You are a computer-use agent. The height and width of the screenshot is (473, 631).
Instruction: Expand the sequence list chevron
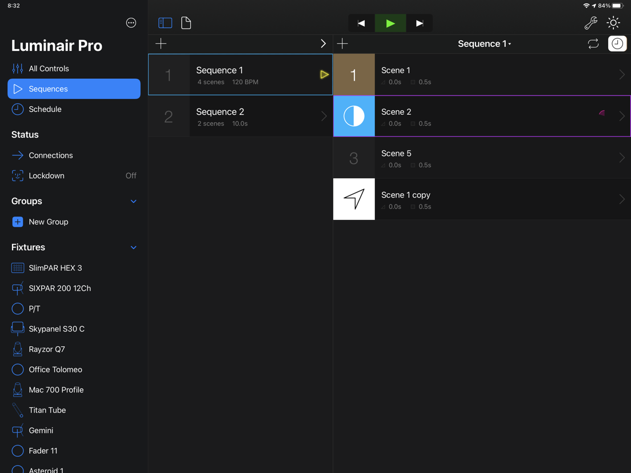(x=323, y=43)
